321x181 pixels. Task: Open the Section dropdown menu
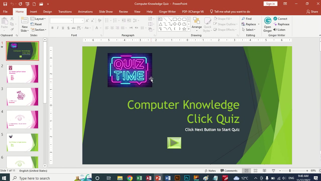click(38, 30)
